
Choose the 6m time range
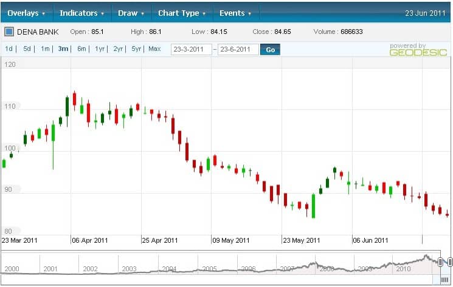pos(81,49)
